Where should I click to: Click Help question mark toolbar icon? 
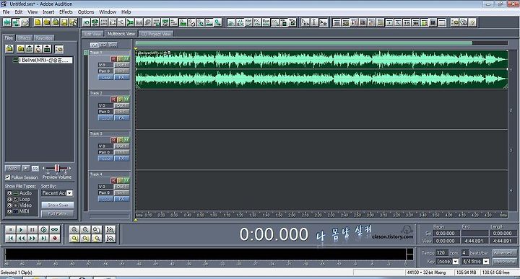(x=472, y=22)
